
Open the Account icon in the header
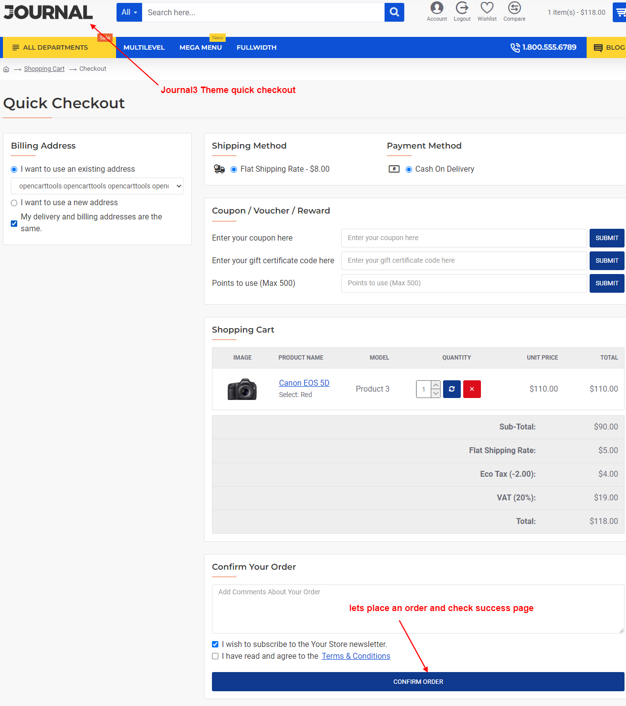click(x=436, y=8)
